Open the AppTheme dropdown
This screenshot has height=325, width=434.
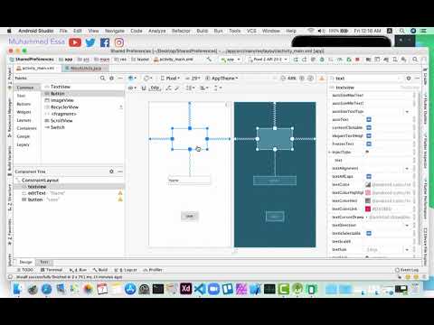point(222,79)
